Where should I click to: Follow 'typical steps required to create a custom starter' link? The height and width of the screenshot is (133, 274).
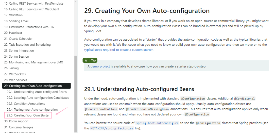point(118,50)
